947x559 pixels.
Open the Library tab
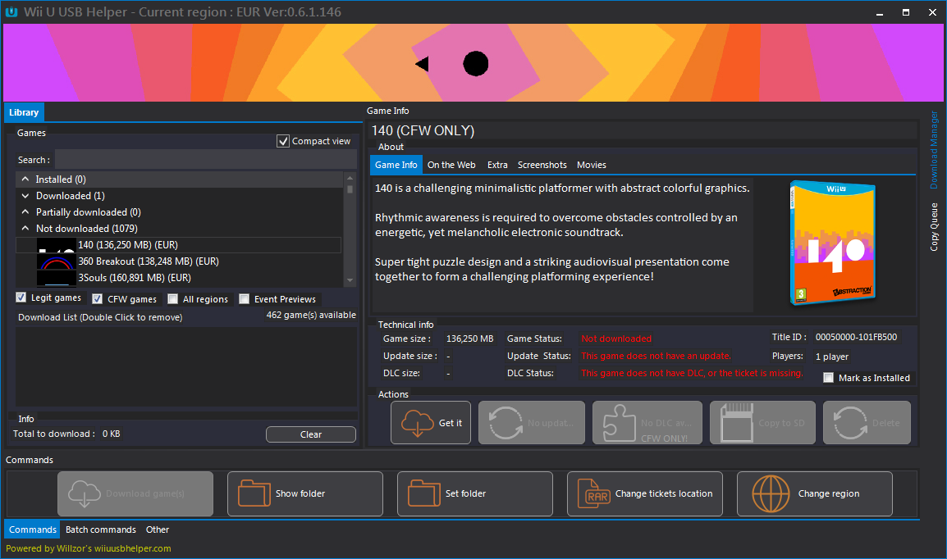(x=24, y=112)
